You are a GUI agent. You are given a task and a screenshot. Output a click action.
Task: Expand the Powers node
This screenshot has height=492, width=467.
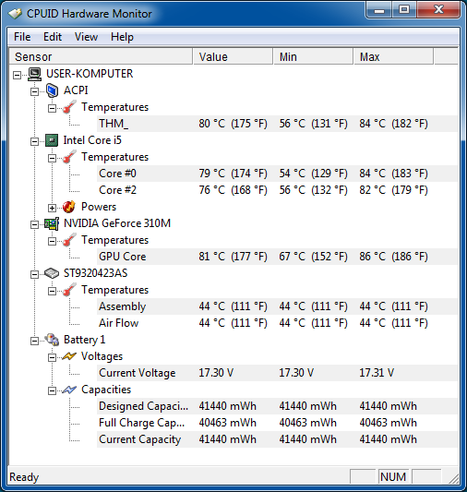(x=52, y=208)
